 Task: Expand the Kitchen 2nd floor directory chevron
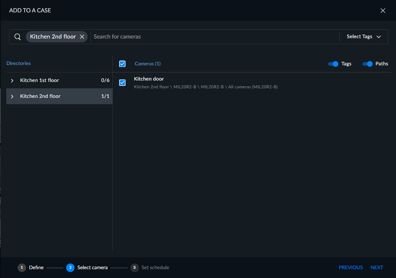[x=12, y=96]
